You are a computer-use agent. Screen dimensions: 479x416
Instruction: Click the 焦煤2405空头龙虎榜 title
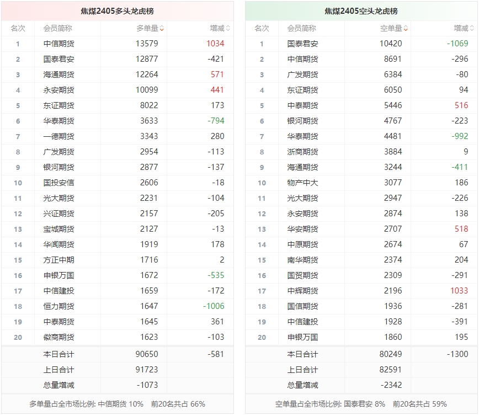click(361, 11)
